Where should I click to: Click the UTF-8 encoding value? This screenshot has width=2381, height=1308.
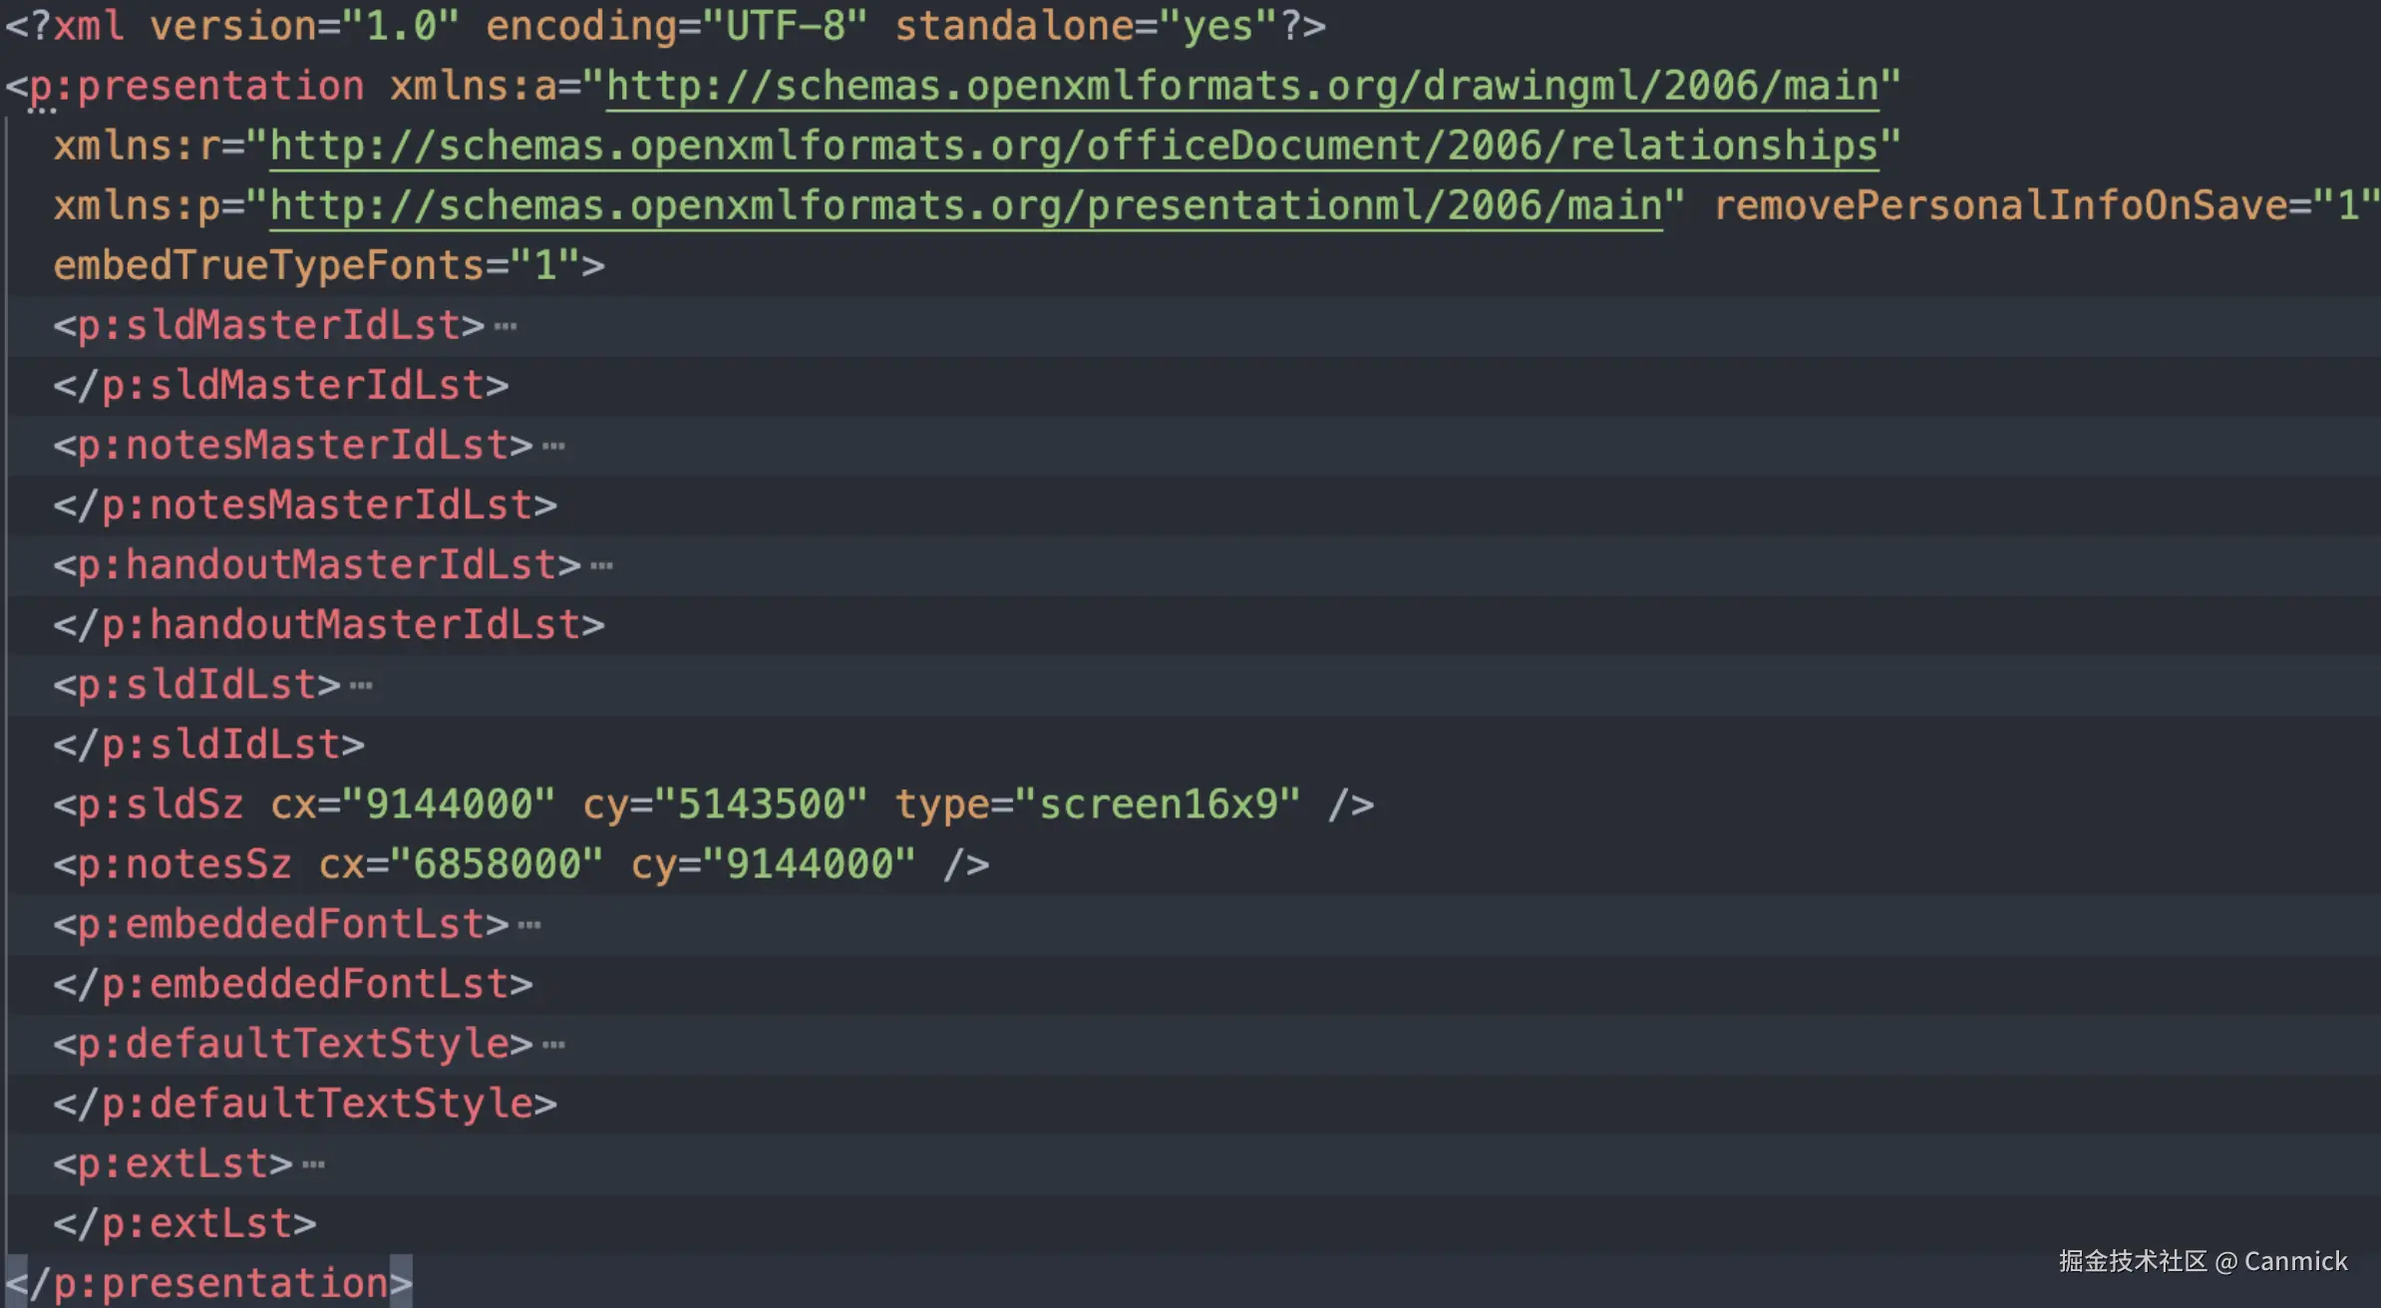[786, 27]
